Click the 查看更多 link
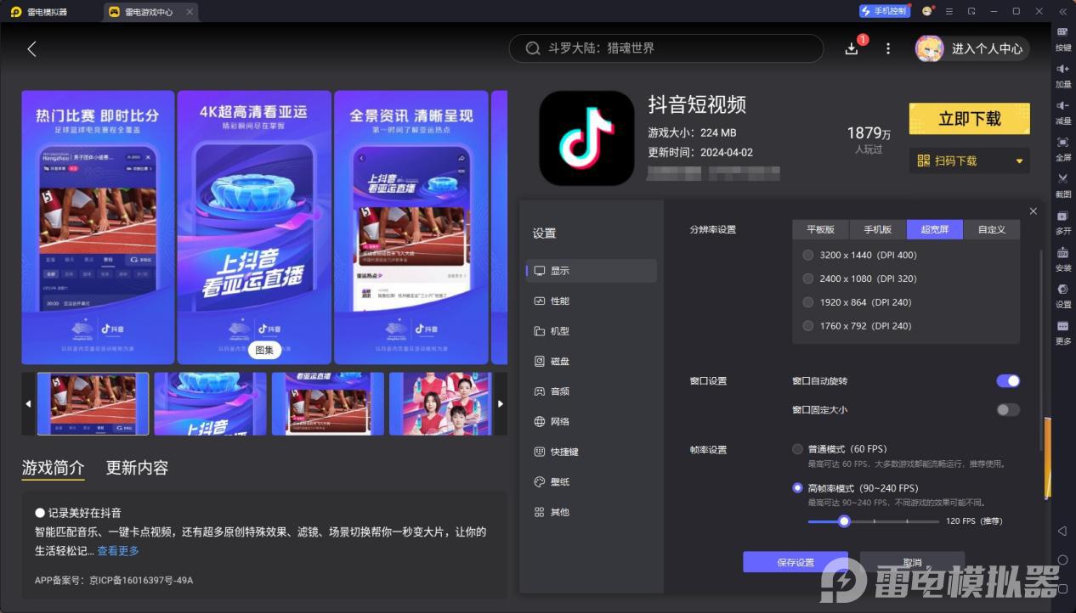The width and height of the screenshot is (1076, 613). click(x=118, y=551)
